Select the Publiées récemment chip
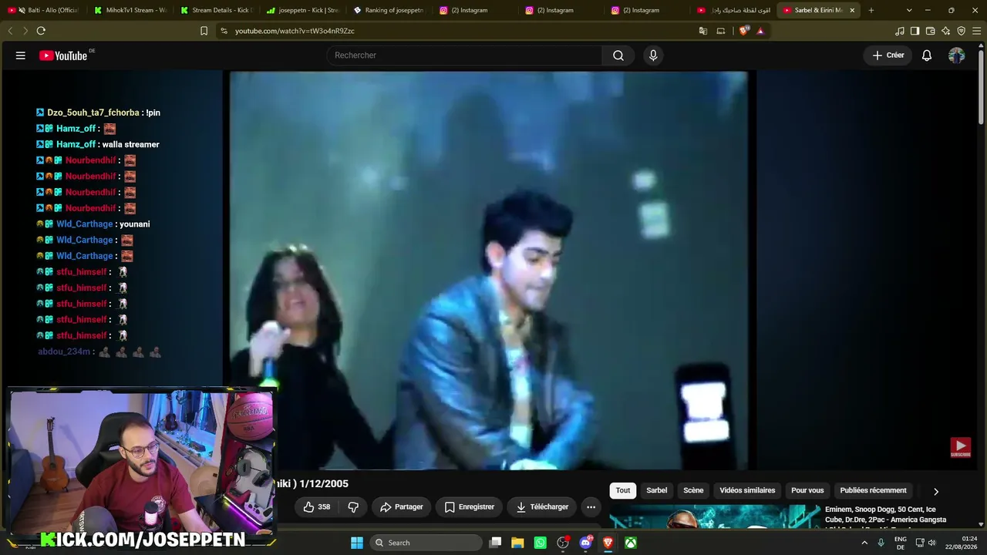This screenshot has height=555, width=987. [x=873, y=490]
